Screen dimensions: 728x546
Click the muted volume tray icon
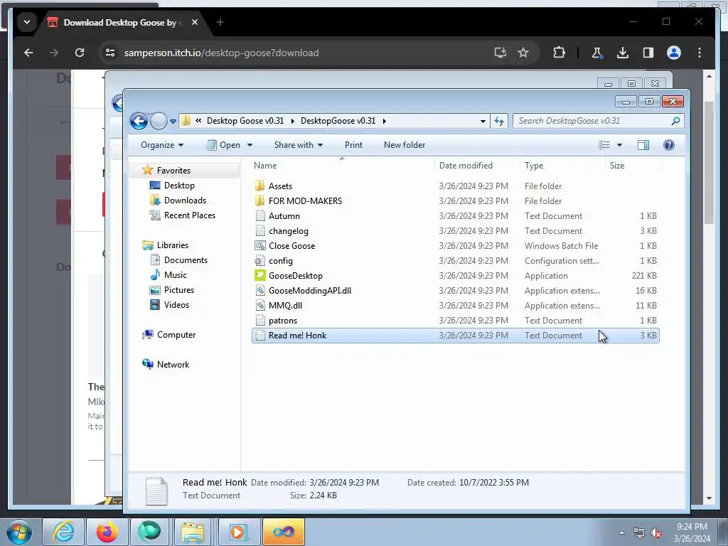[x=656, y=533]
